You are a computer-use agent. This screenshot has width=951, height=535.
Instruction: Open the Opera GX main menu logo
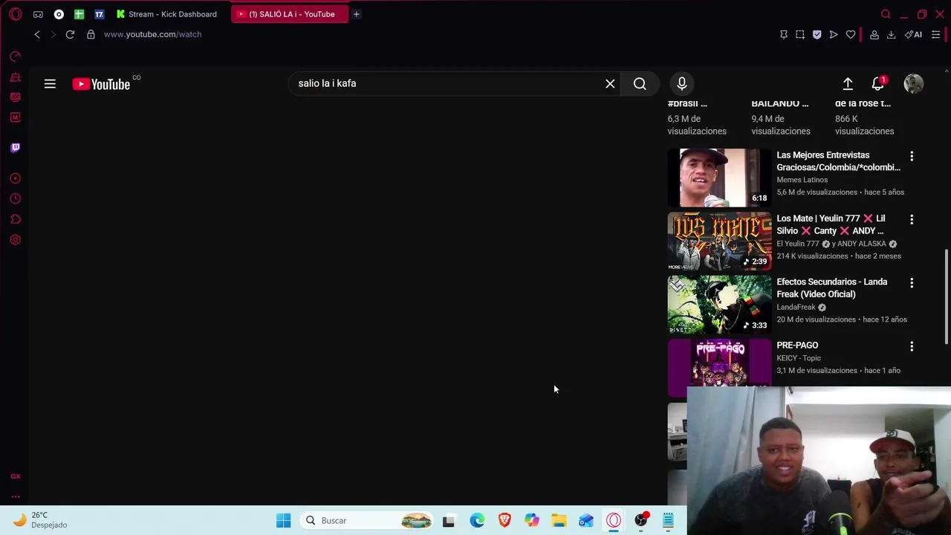(x=16, y=14)
